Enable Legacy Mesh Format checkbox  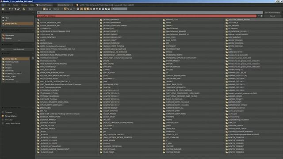point(3,123)
